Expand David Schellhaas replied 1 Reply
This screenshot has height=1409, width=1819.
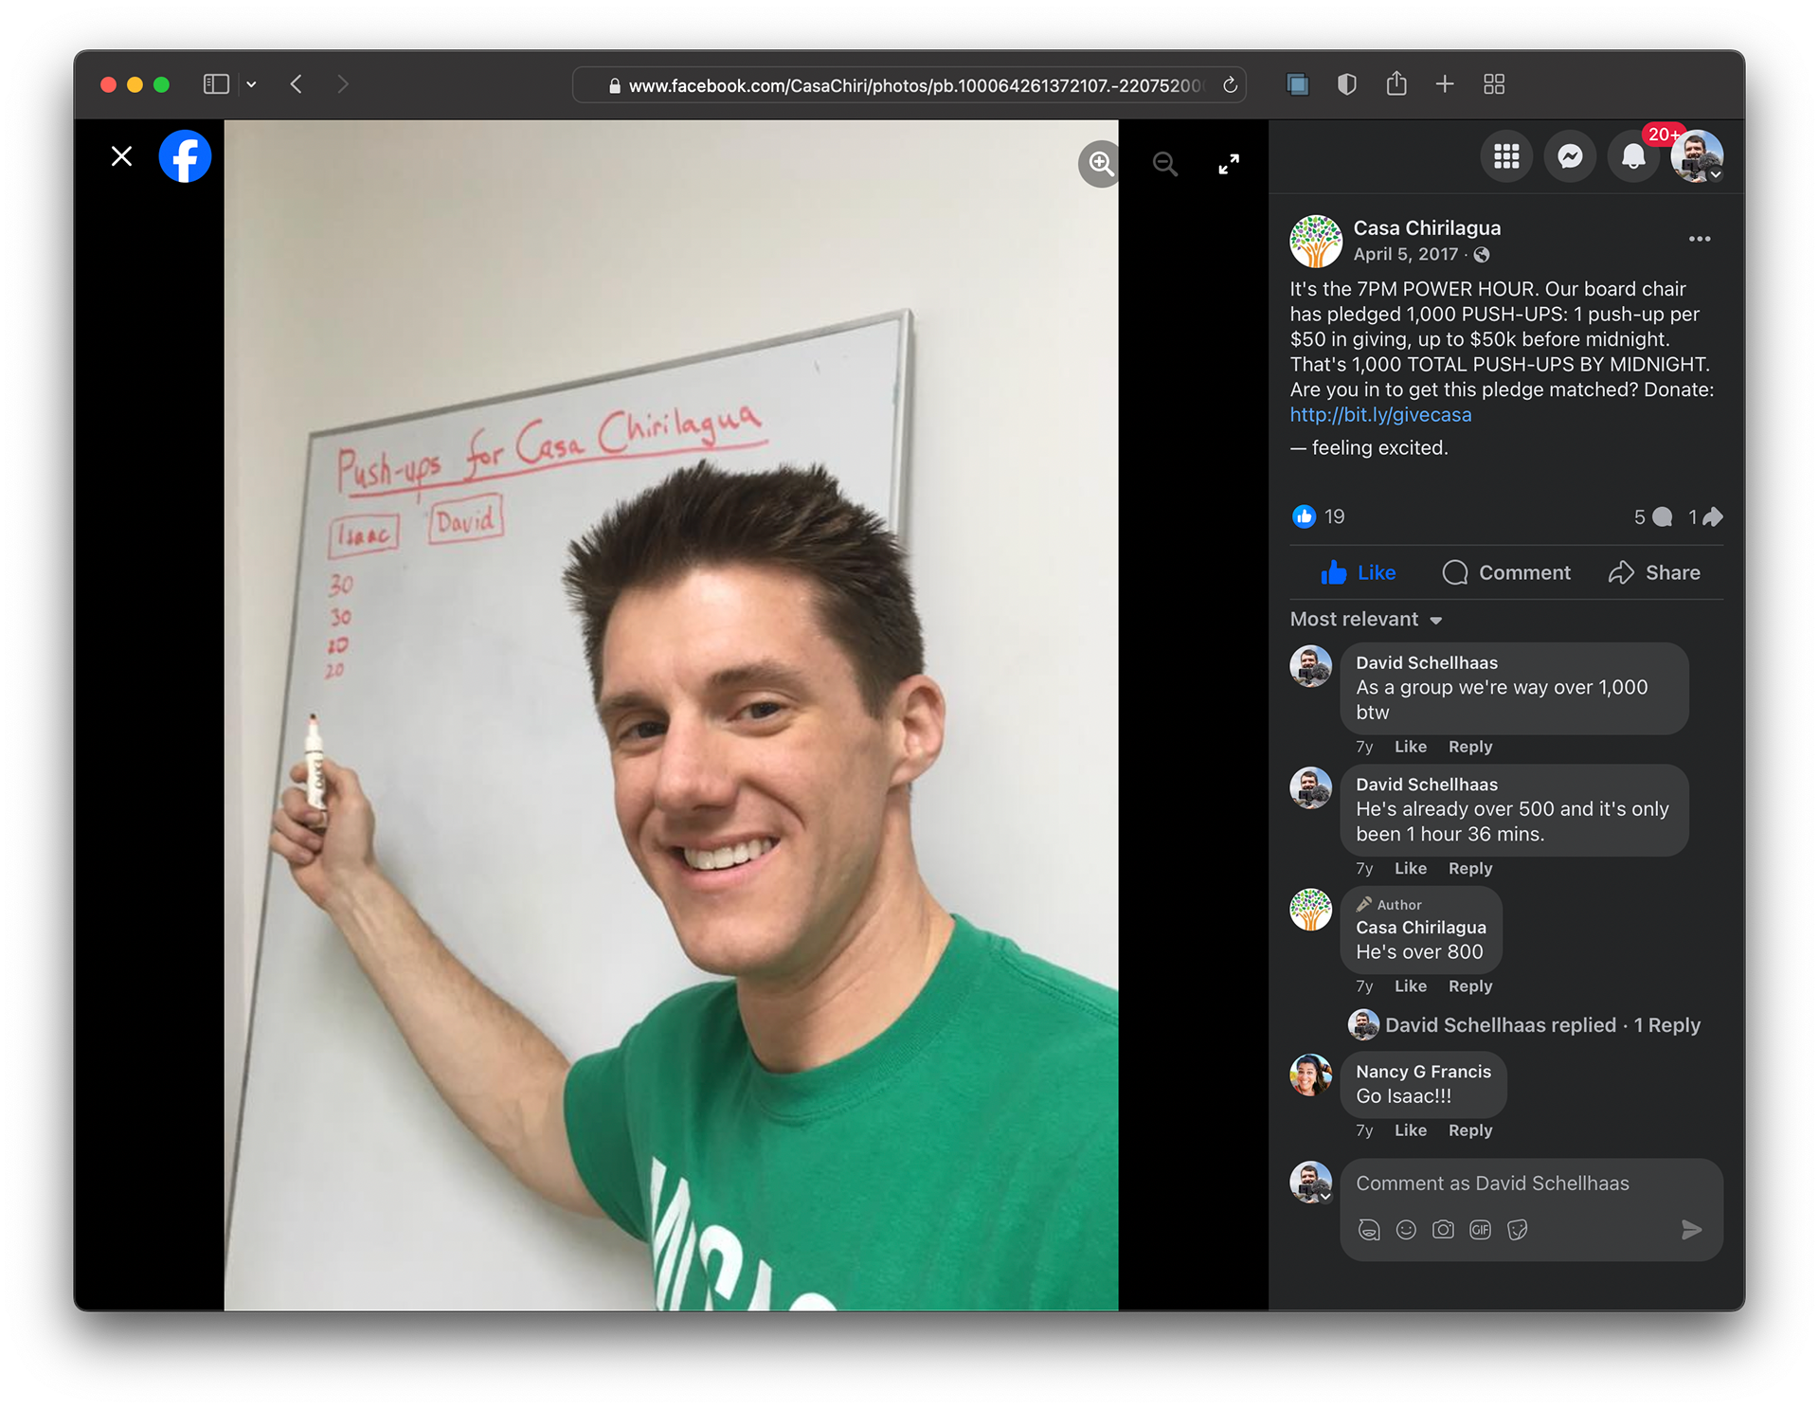tap(1524, 1025)
